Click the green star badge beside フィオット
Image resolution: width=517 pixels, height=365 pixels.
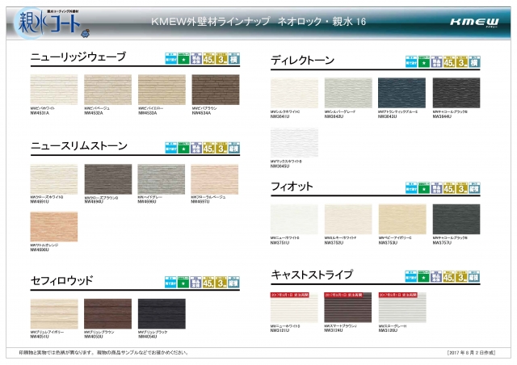[423, 188]
